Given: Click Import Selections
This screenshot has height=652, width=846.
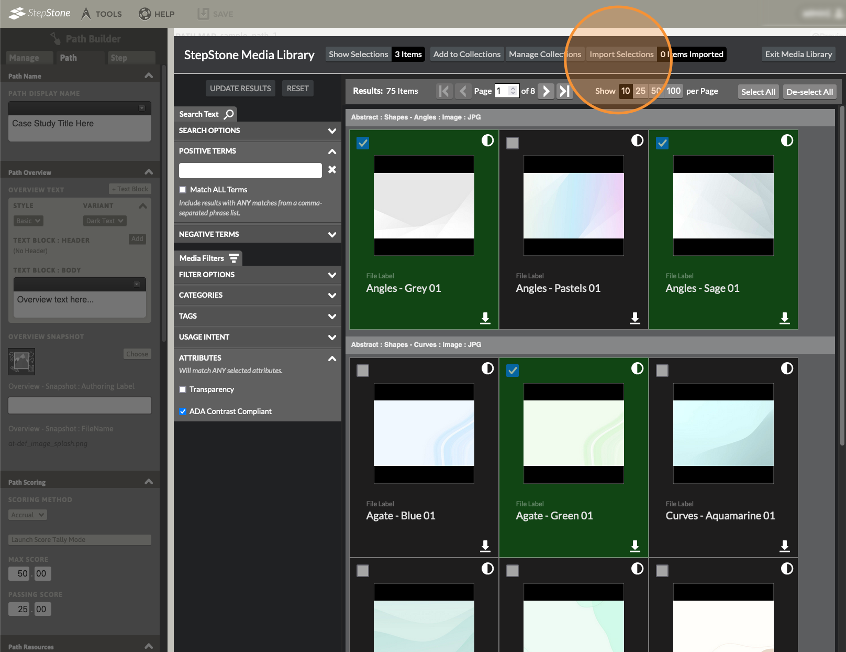Looking at the screenshot, I should pyautogui.click(x=621, y=55).
